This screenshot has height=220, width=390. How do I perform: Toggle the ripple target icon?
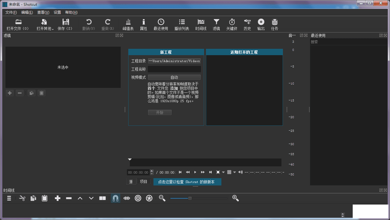click(138, 198)
